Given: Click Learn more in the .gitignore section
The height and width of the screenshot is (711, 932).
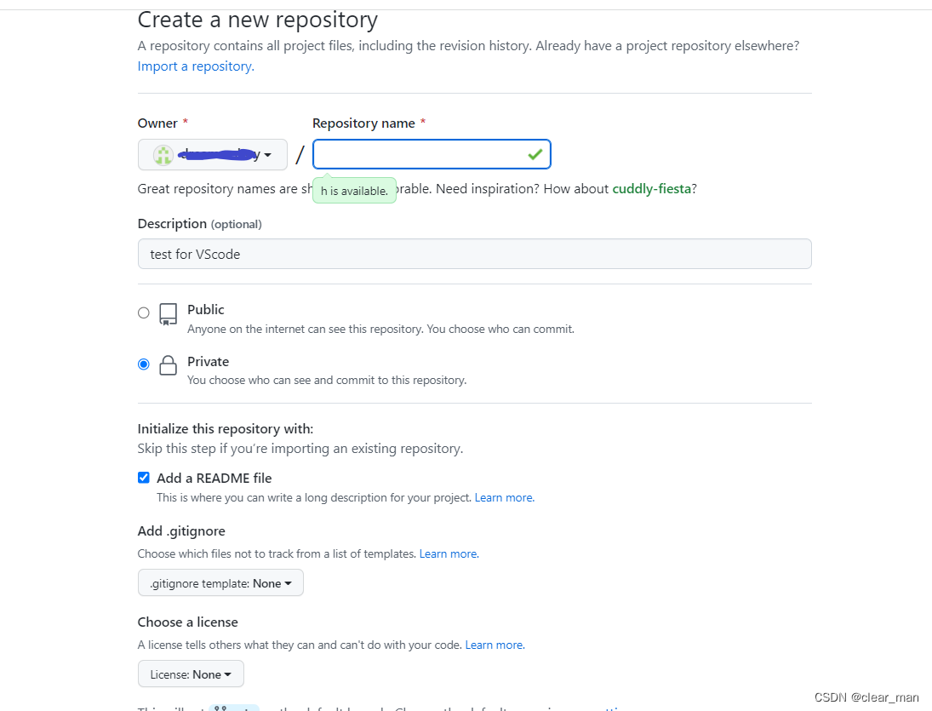Looking at the screenshot, I should (447, 553).
